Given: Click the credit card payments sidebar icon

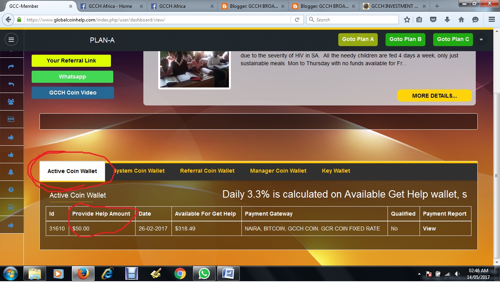Looking at the screenshot, I should coord(11,119).
